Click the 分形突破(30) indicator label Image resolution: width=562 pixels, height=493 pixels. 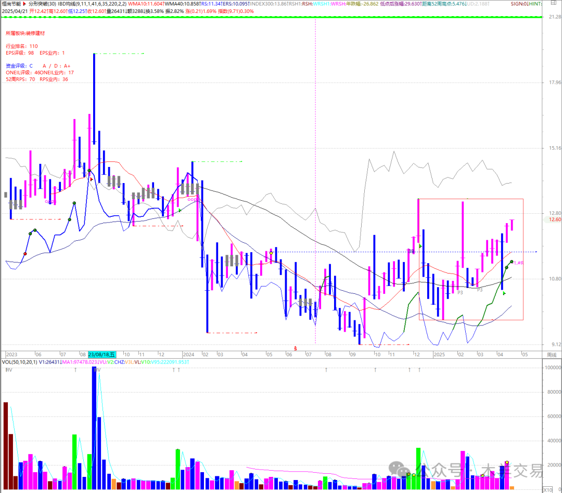42,4
